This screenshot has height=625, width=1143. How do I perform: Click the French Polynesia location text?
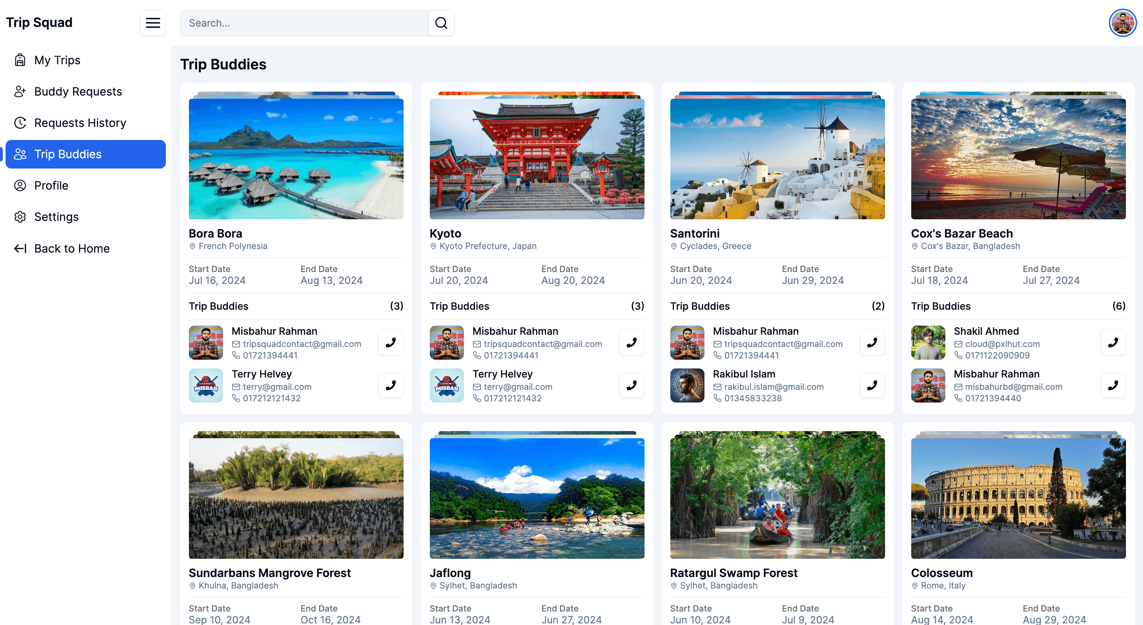click(x=233, y=246)
